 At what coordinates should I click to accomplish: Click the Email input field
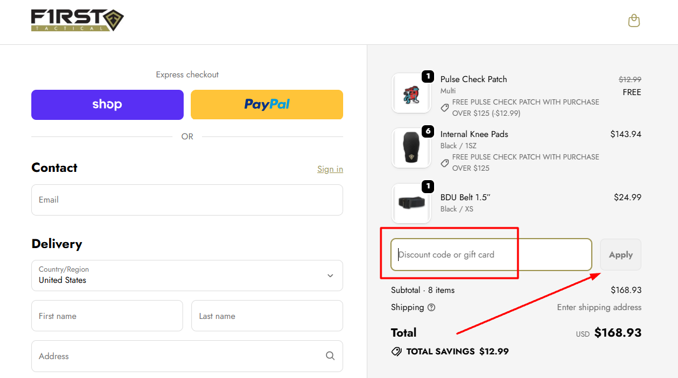click(x=187, y=200)
